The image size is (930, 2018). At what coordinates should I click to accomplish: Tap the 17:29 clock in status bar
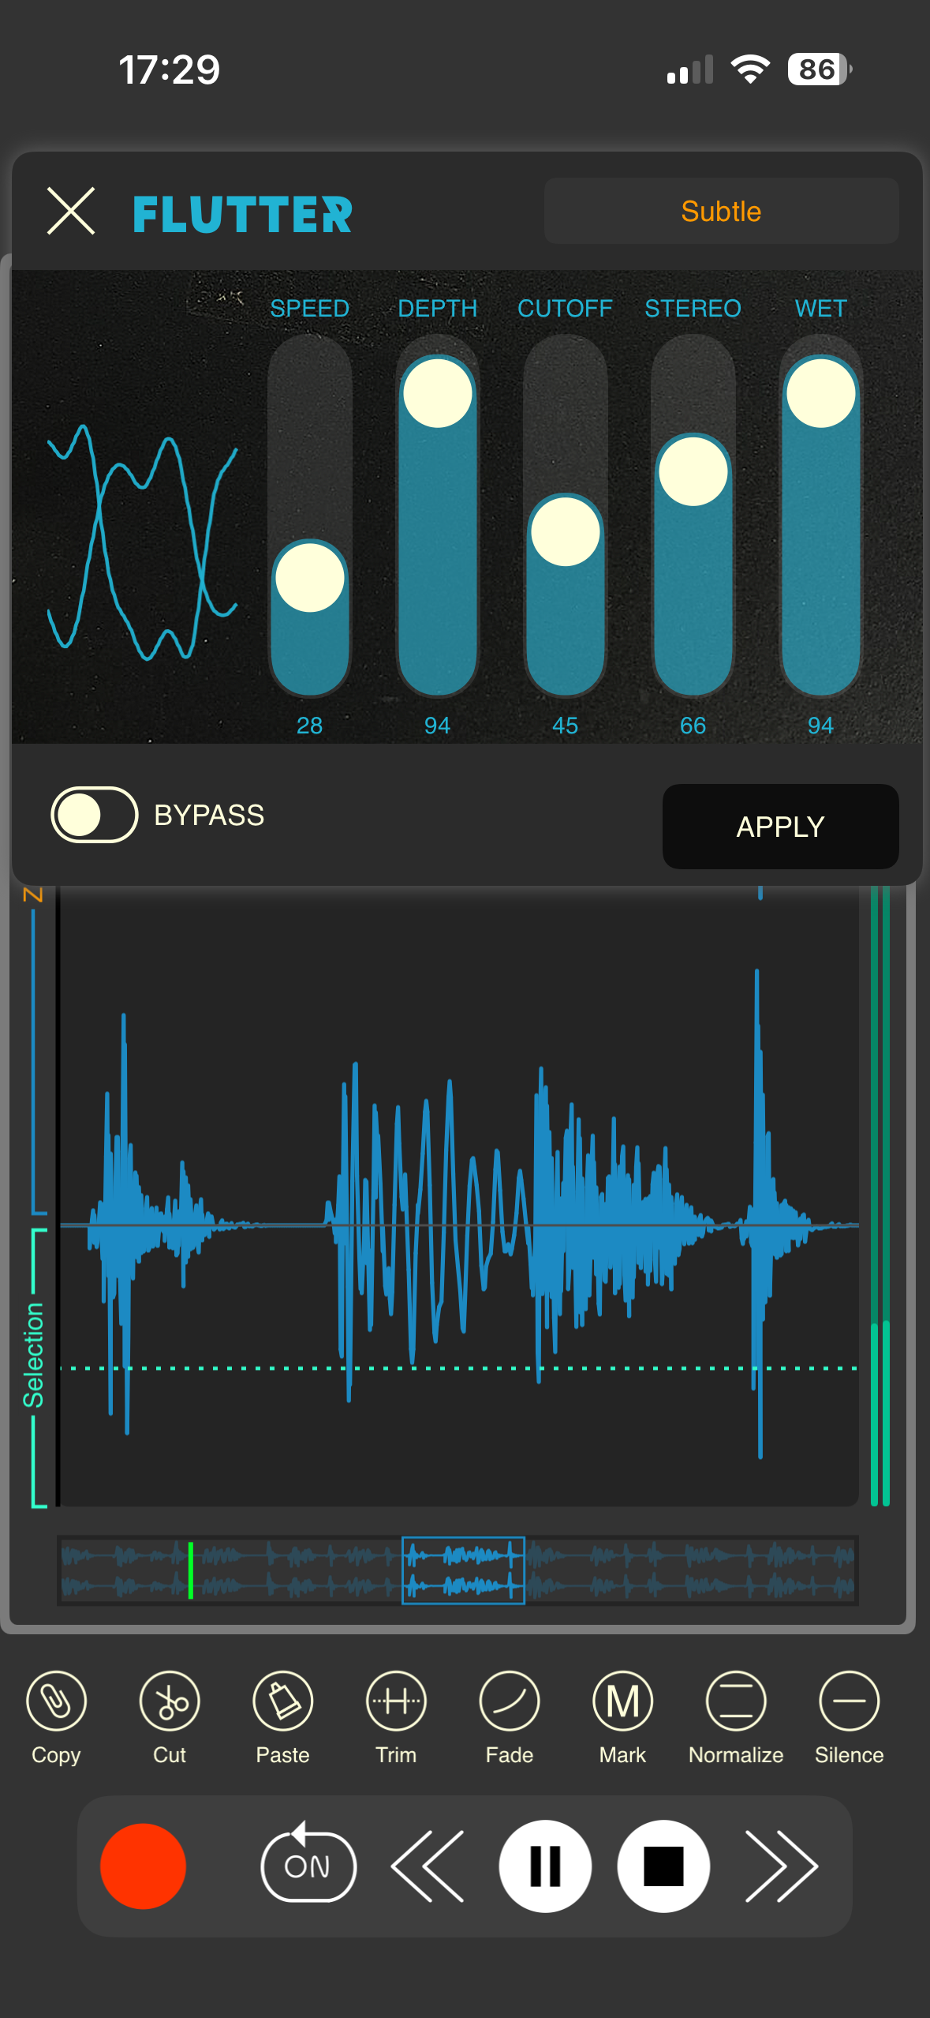click(x=169, y=69)
